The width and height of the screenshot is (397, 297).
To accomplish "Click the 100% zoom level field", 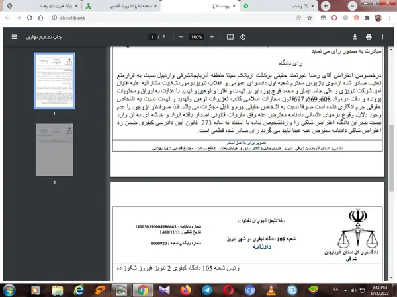I will [197, 37].
